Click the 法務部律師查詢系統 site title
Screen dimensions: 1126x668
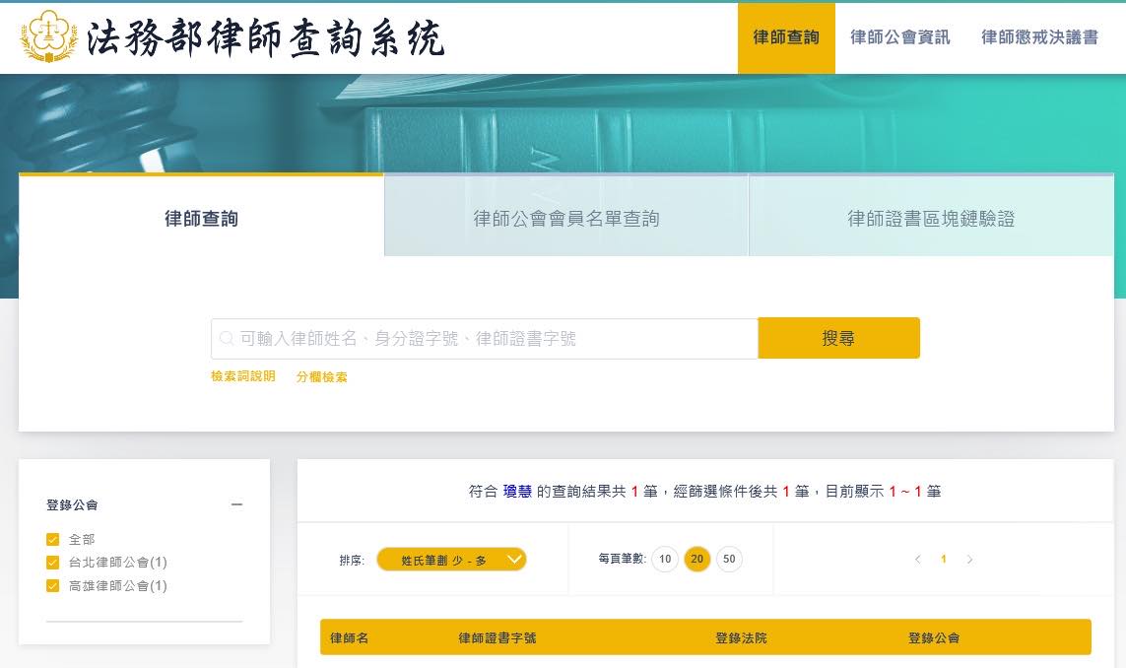click(266, 37)
